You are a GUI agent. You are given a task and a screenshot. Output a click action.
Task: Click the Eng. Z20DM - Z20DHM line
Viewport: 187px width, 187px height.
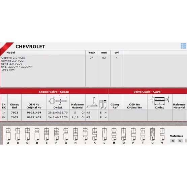click(17, 67)
